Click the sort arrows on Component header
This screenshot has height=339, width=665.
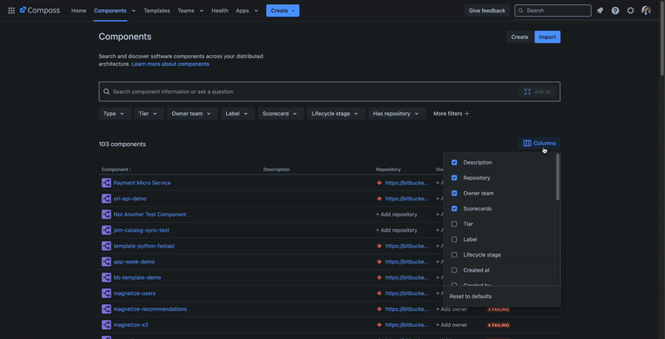[x=131, y=169]
